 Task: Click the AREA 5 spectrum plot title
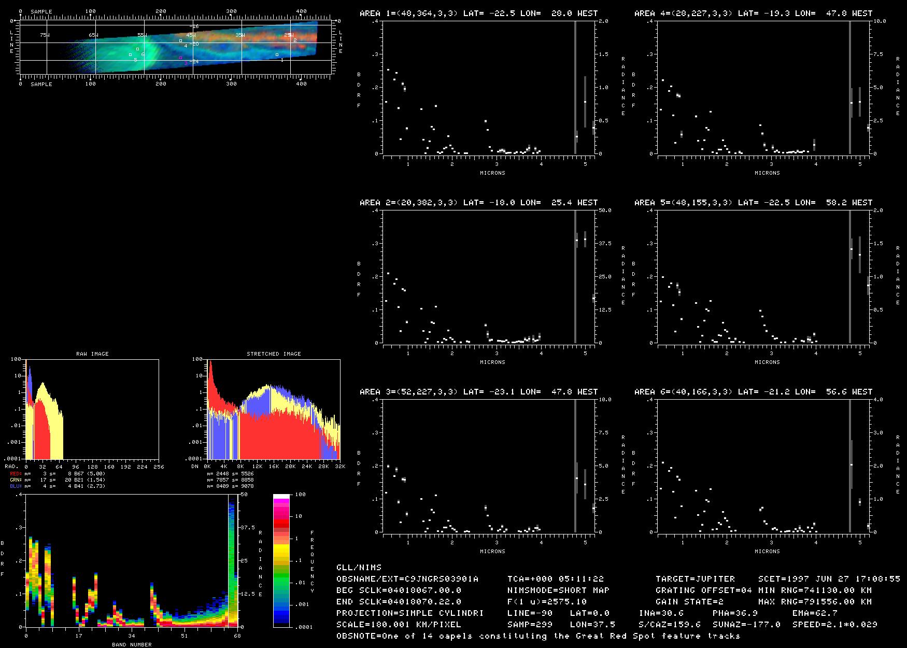tap(753, 203)
